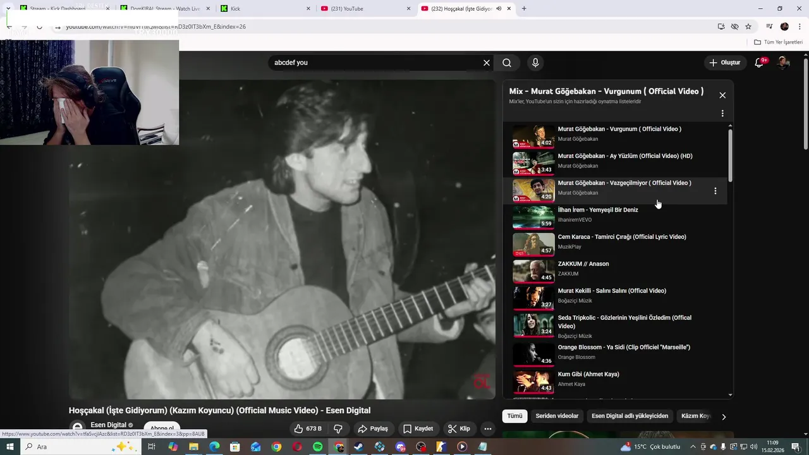Like the video showing 673 B
The height and width of the screenshot is (455, 809).
tap(308, 428)
